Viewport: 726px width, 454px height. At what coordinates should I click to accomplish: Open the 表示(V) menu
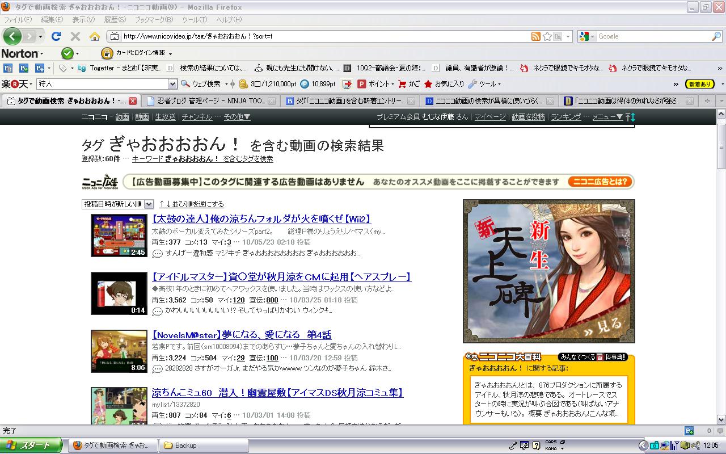click(83, 20)
